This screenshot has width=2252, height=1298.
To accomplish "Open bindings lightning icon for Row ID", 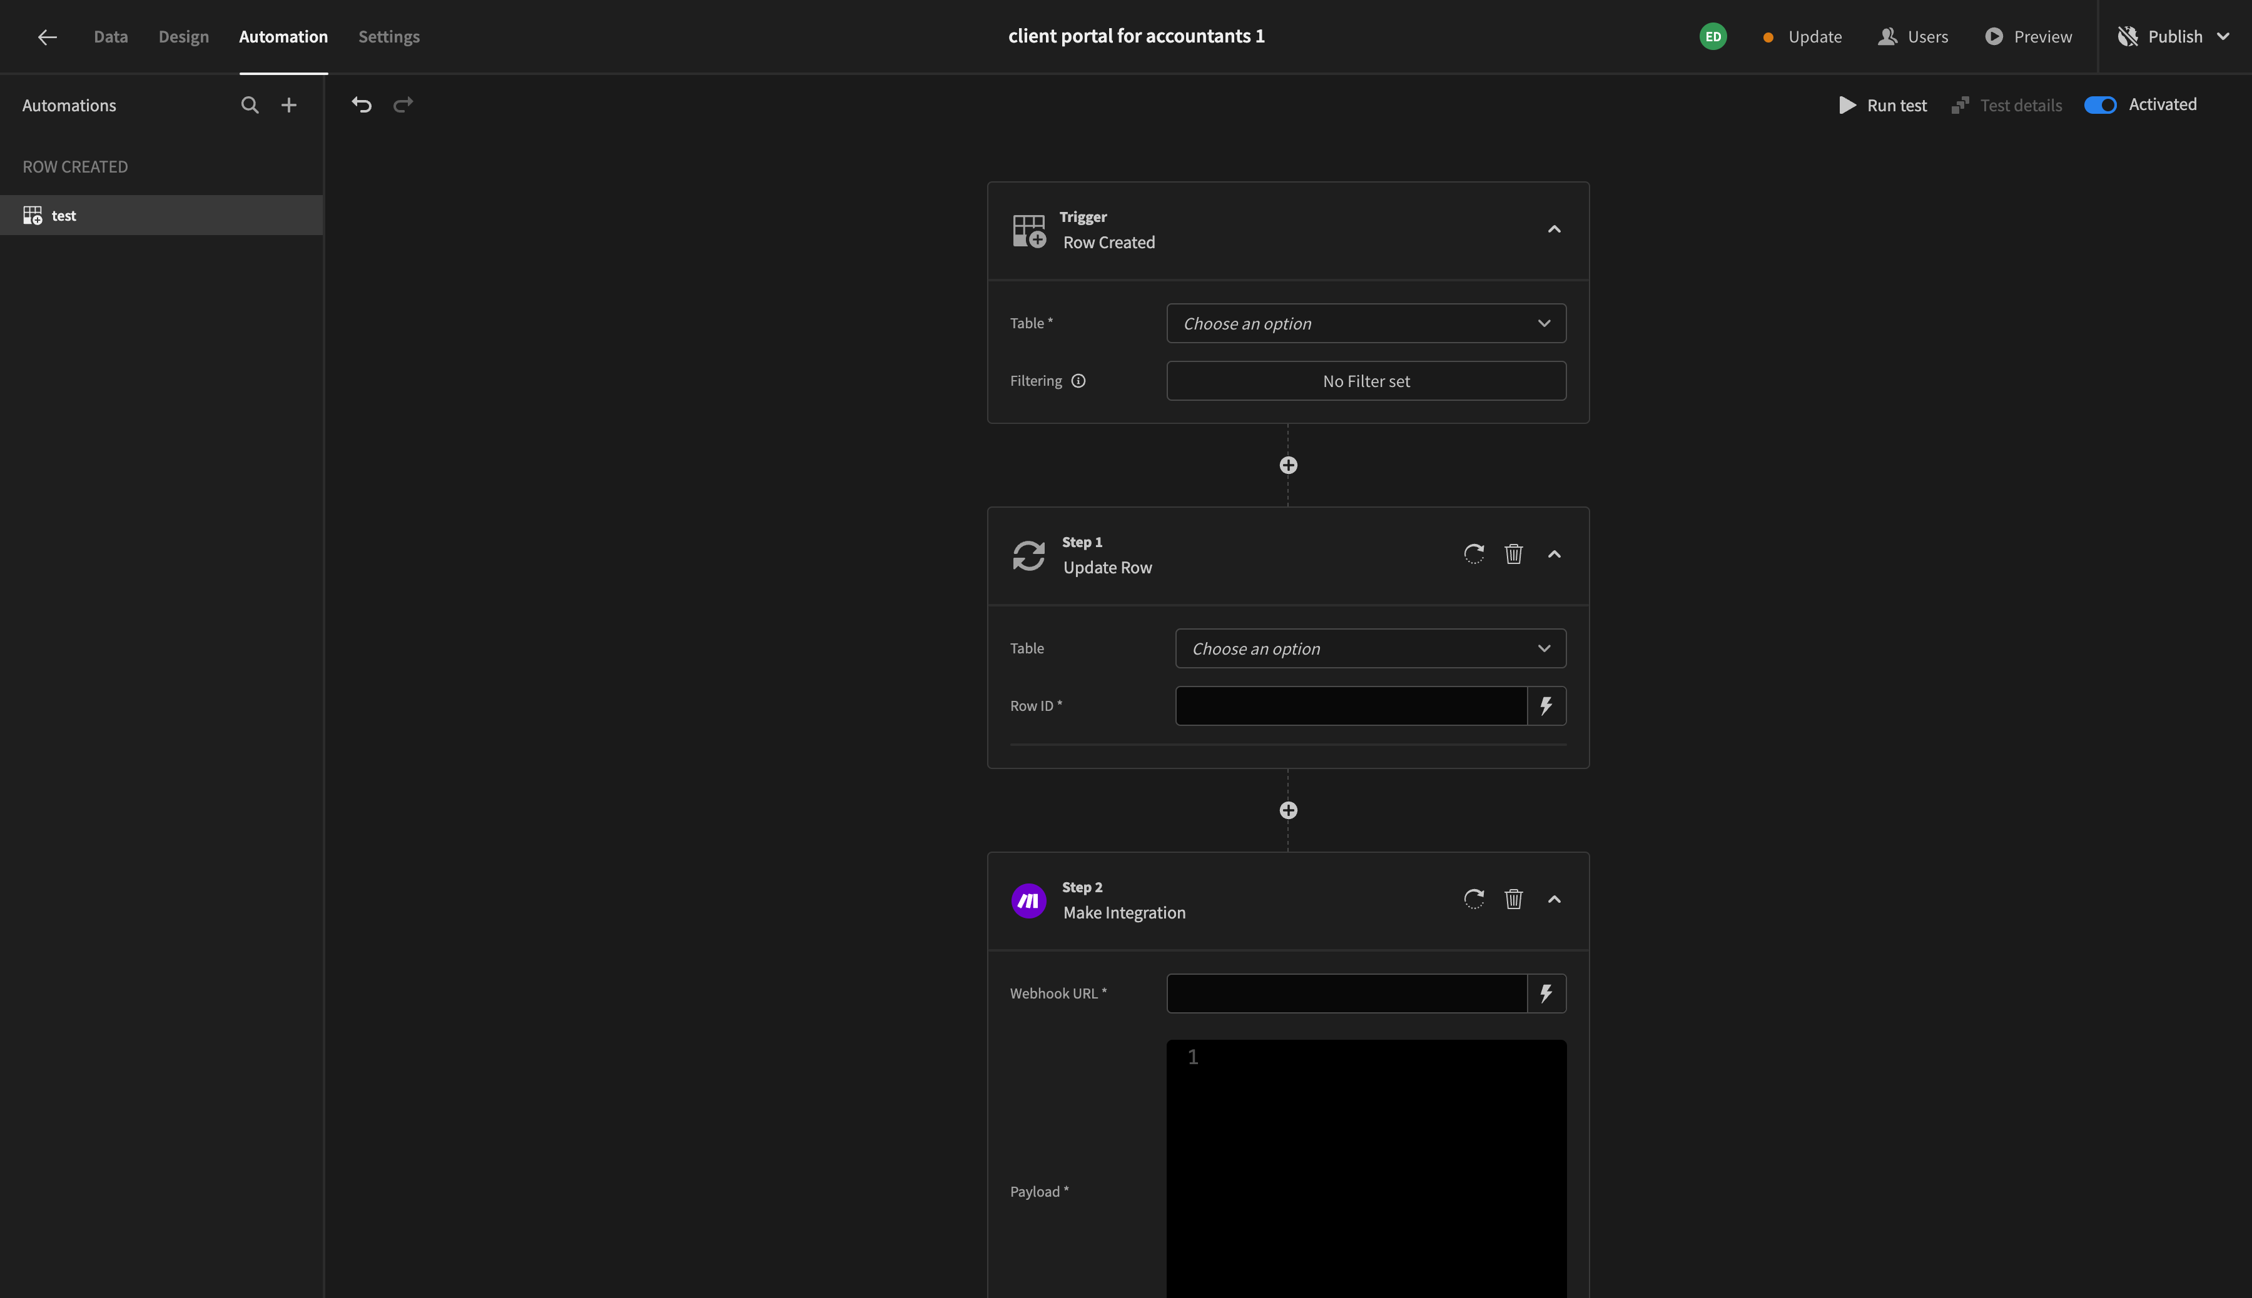I will tap(1546, 706).
